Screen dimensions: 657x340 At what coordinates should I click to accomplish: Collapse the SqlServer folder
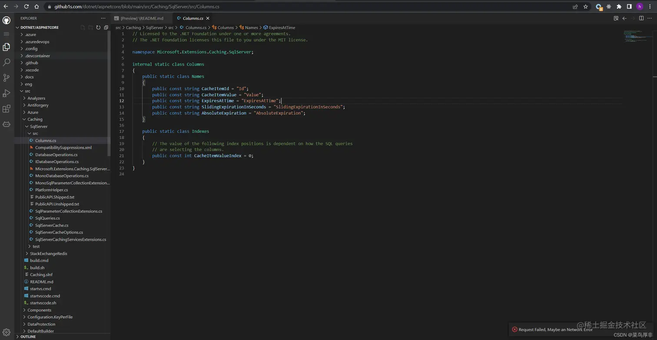click(x=39, y=126)
